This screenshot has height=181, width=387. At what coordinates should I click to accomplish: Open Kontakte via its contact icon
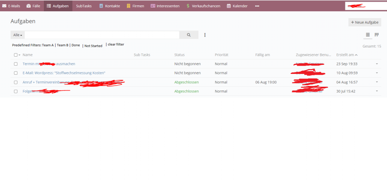click(101, 6)
